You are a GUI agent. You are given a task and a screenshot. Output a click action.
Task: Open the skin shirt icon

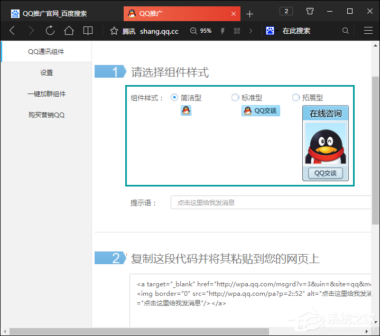(x=310, y=11)
